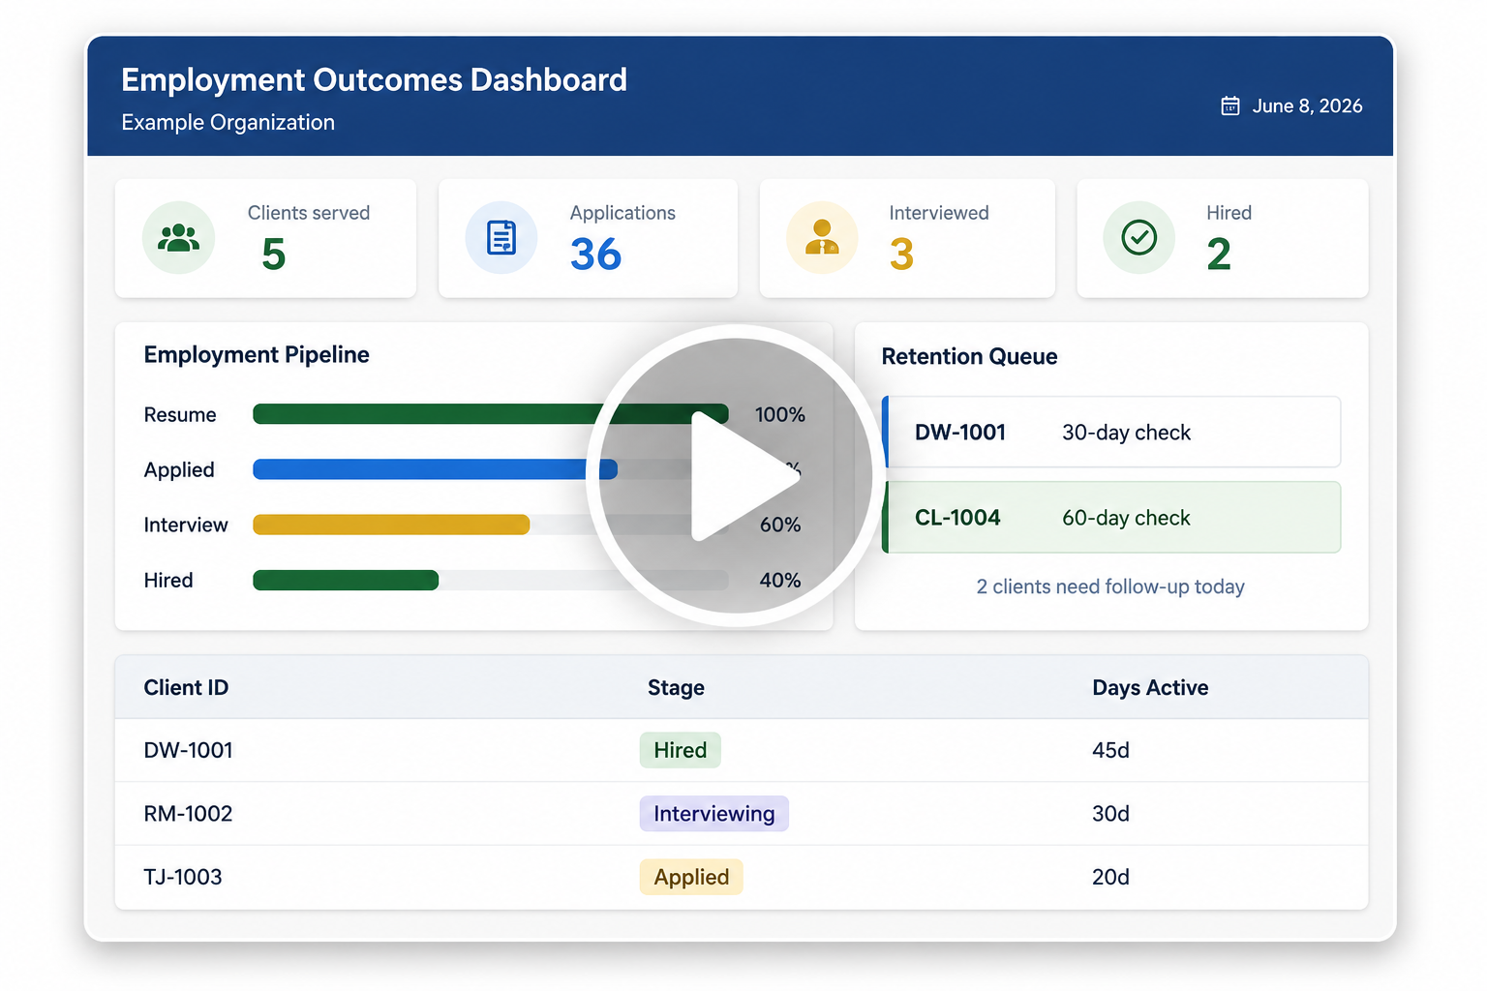Click the Employment Pipeline heading

click(257, 355)
